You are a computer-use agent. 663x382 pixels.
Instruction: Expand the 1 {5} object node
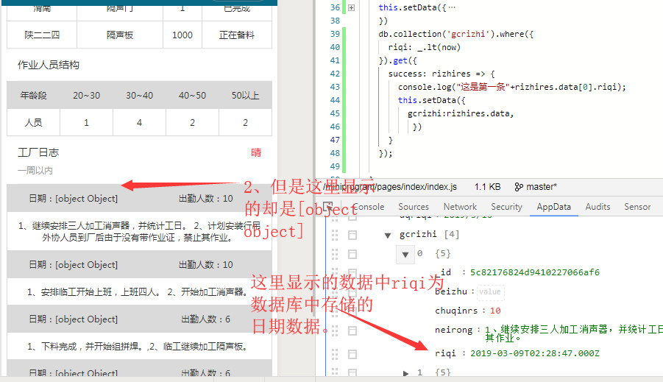click(x=405, y=372)
